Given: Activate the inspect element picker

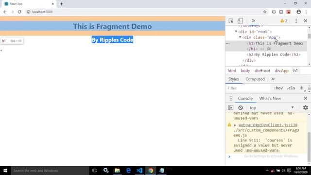Looking at the screenshot, I should pyautogui.click(x=231, y=21).
